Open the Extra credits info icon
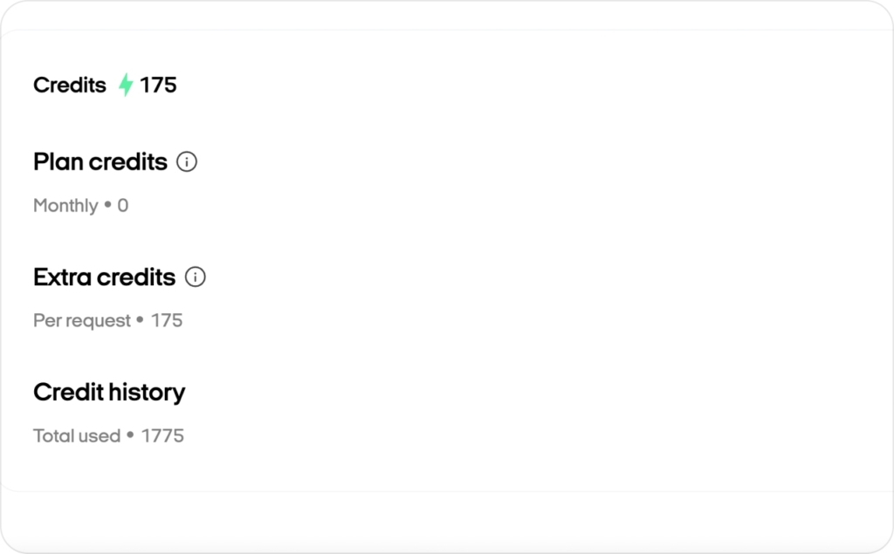This screenshot has width=894, height=554. 196,277
